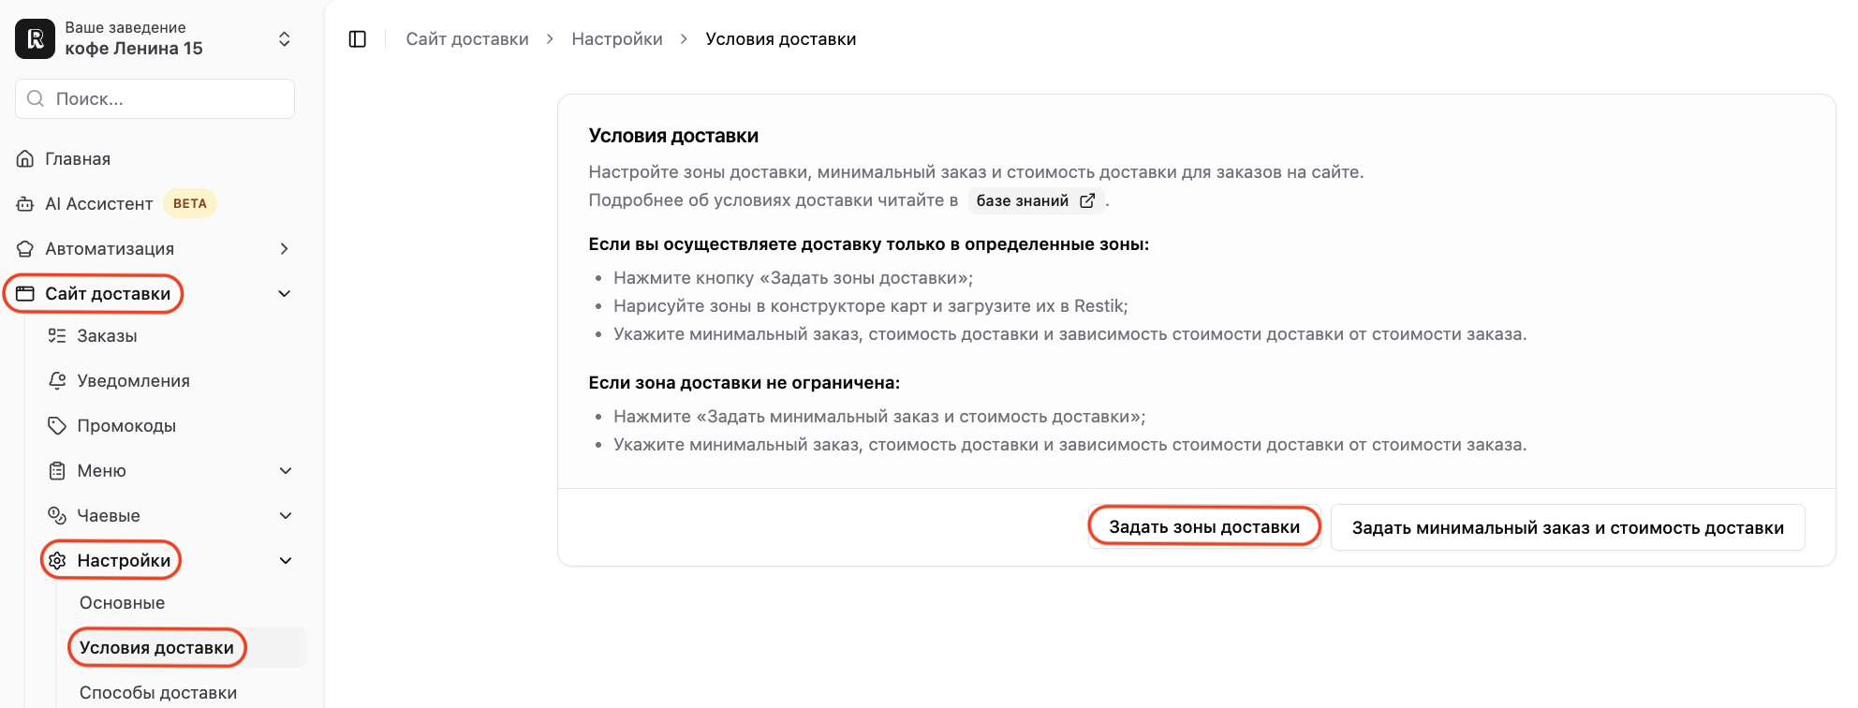
Task: Click the Настройки gear icon
Action: 57,560
